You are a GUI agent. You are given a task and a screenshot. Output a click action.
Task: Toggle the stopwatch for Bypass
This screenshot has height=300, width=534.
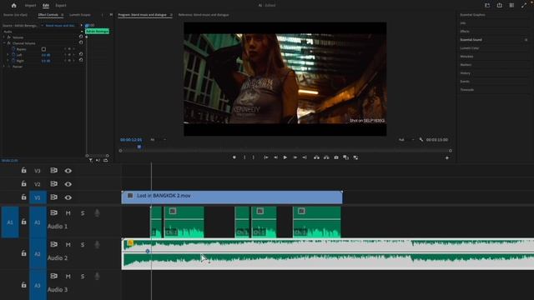click(13, 49)
